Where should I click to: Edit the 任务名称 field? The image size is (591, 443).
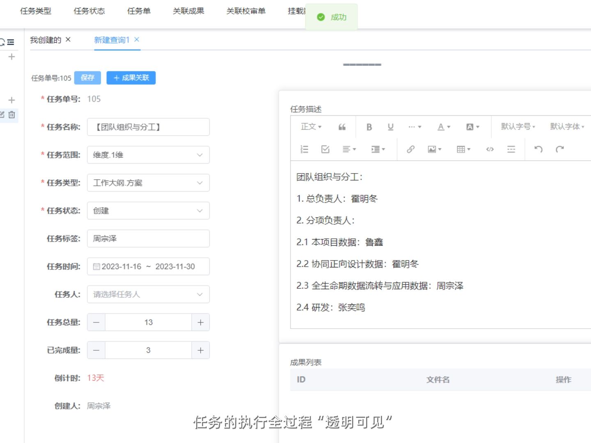pos(148,127)
